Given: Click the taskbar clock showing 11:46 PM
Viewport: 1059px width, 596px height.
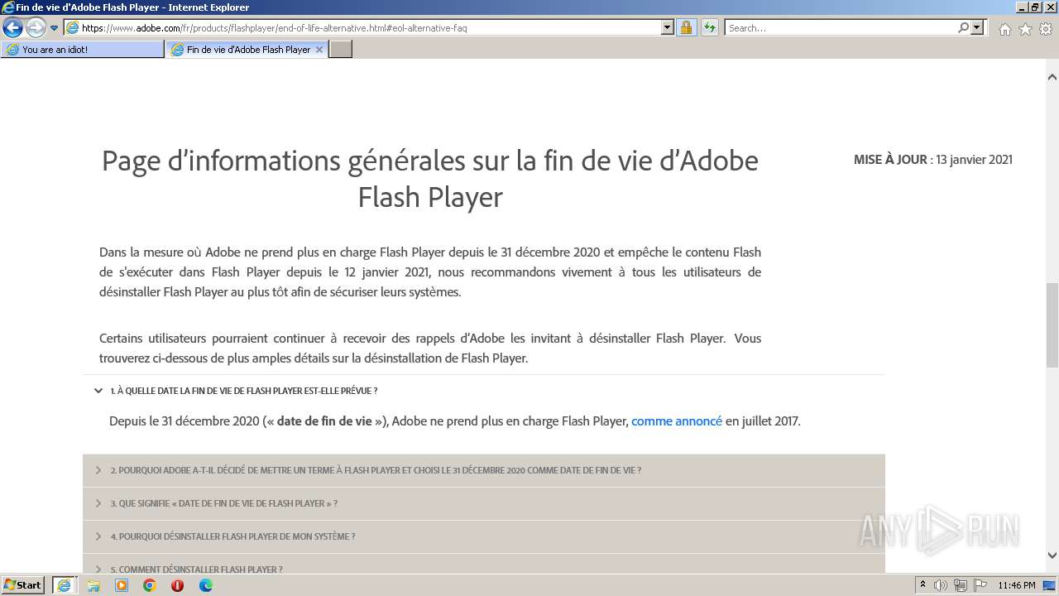Looking at the screenshot, I should (1017, 585).
